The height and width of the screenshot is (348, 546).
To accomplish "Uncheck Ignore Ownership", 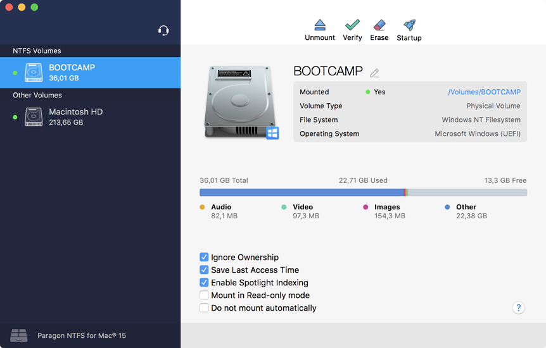I will click(204, 258).
